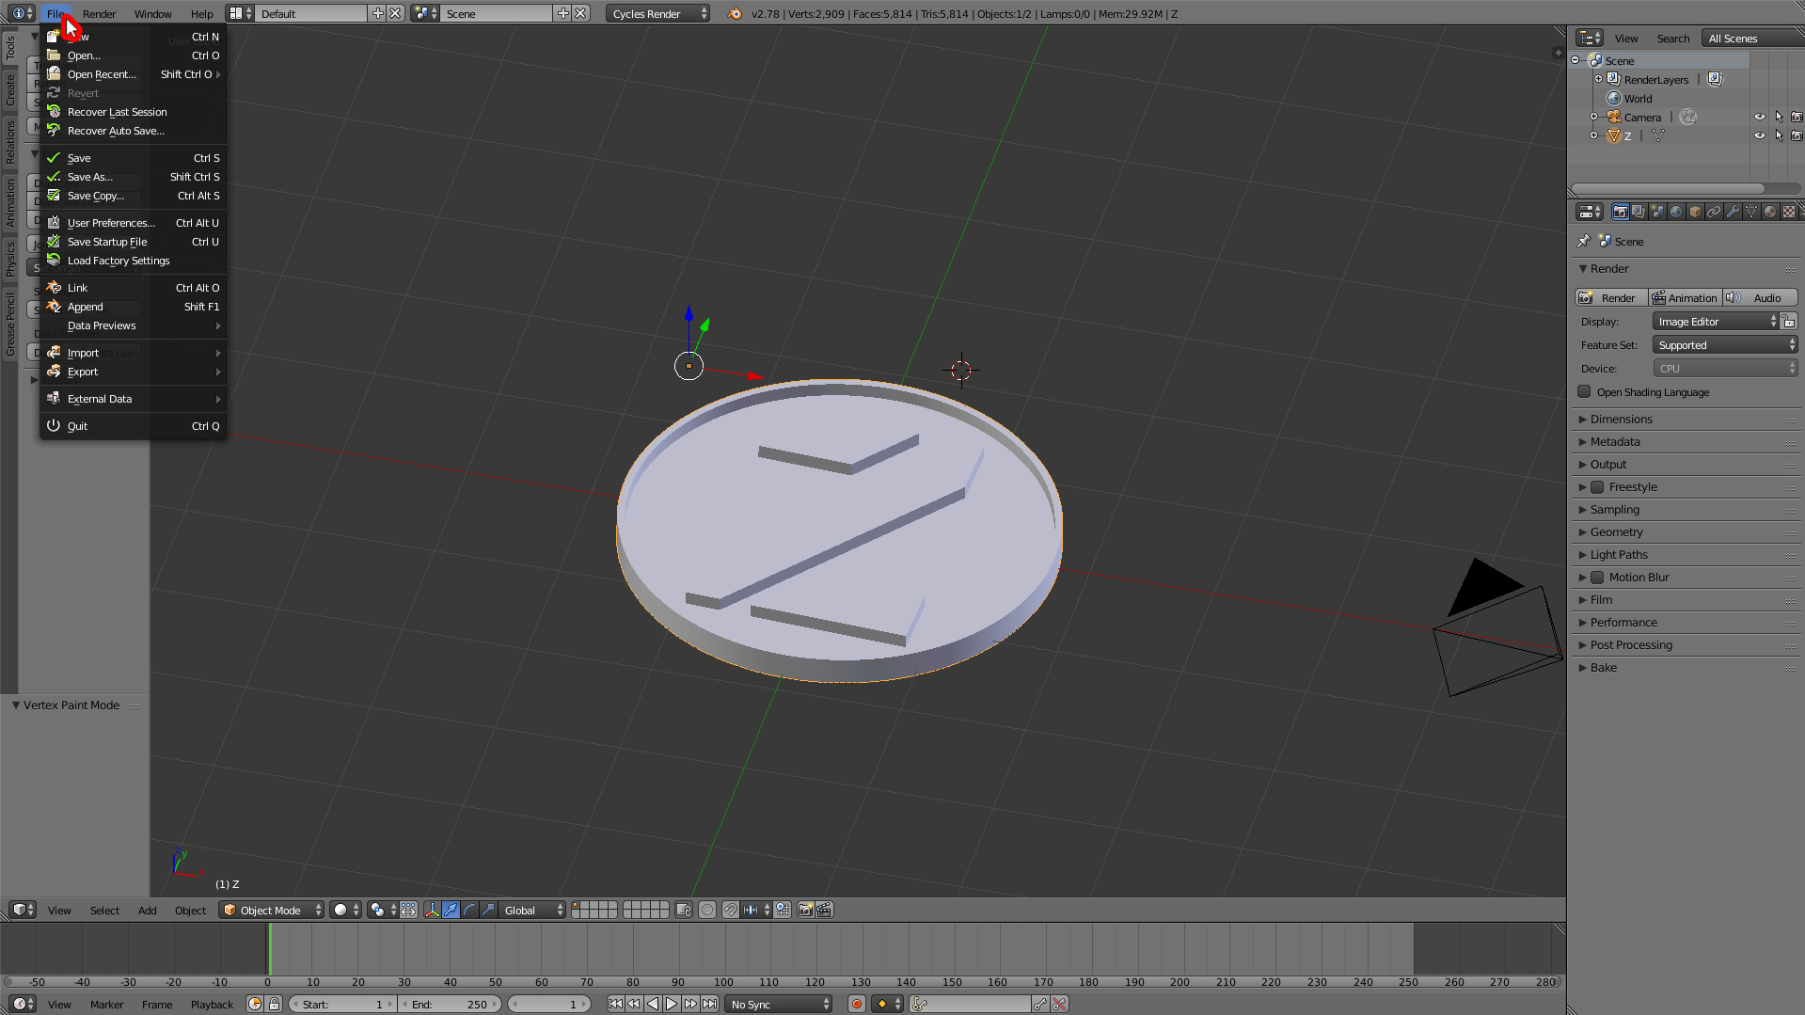Image resolution: width=1805 pixels, height=1015 pixels.
Task: Select the Material properties tab icon
Action: (x=1770, y=212)
